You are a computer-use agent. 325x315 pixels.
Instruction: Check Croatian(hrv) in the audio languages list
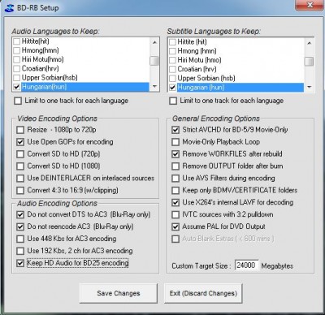[17, 68]
